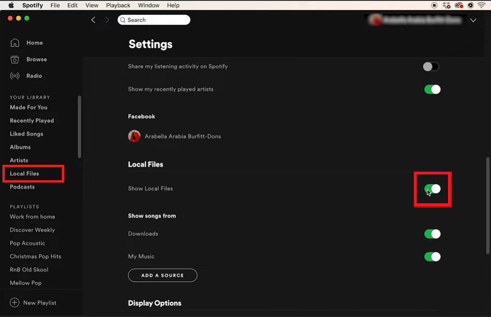Click the Search input field
The width and height of the screenshot is (491, 317).
[x=154, y=20]
